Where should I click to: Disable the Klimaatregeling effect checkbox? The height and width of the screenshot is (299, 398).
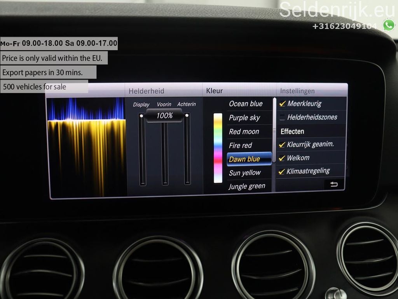[x=281, y=172]
